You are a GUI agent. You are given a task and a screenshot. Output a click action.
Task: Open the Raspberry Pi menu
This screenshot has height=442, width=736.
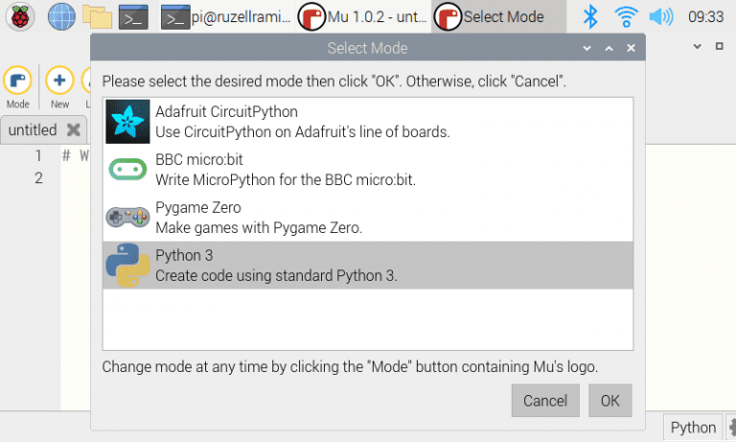(22, 16)
